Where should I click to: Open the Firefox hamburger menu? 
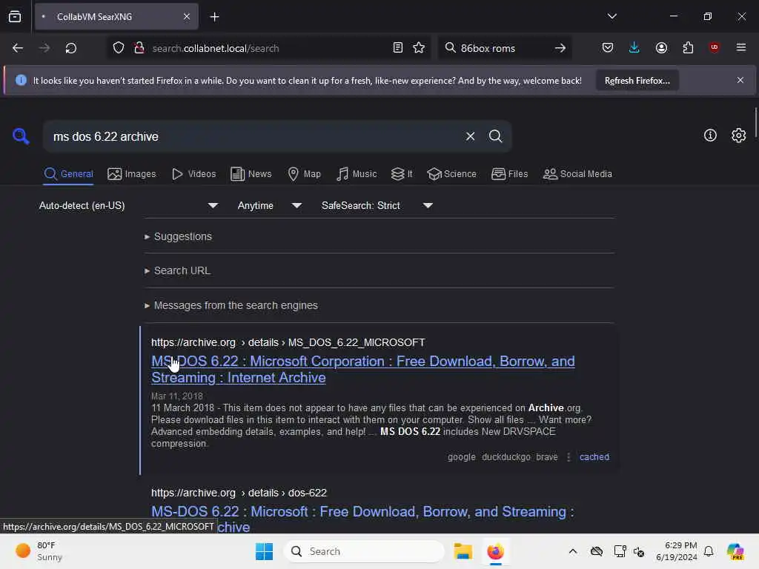(740, 47)
